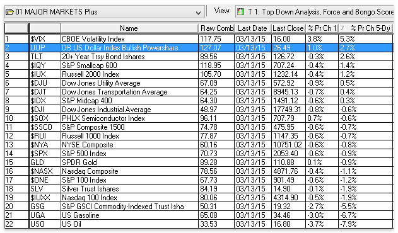Open the View selector showing T 1: Top Down Analysis
Viewport: 398px width, 233px height.
[x=315, y=12]
